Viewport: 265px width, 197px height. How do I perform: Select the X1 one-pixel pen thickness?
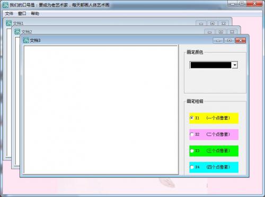tap(214, 118)
